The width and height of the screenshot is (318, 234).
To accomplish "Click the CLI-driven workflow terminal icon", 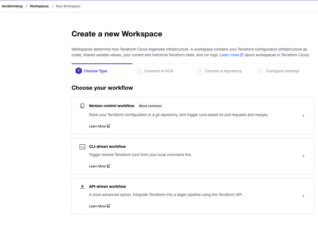I will [82, 147].
